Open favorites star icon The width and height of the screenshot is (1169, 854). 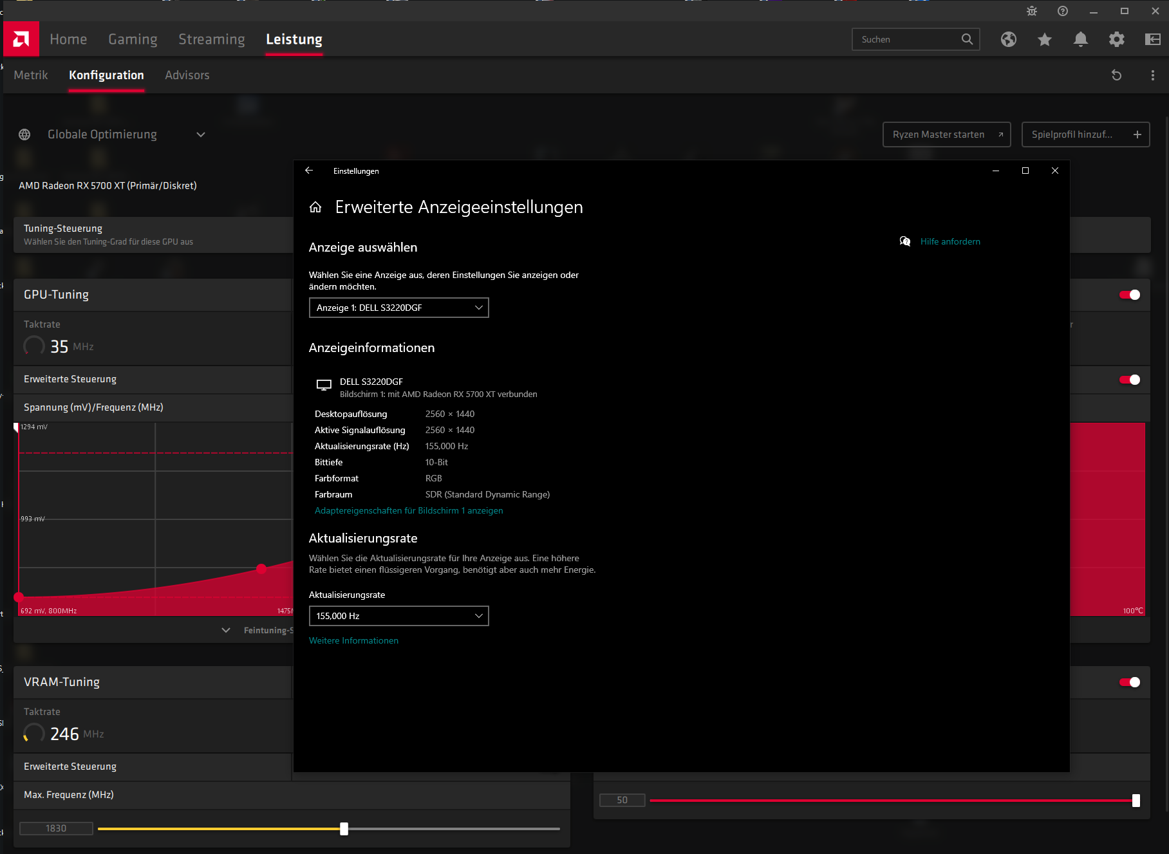coord(1045,39)
